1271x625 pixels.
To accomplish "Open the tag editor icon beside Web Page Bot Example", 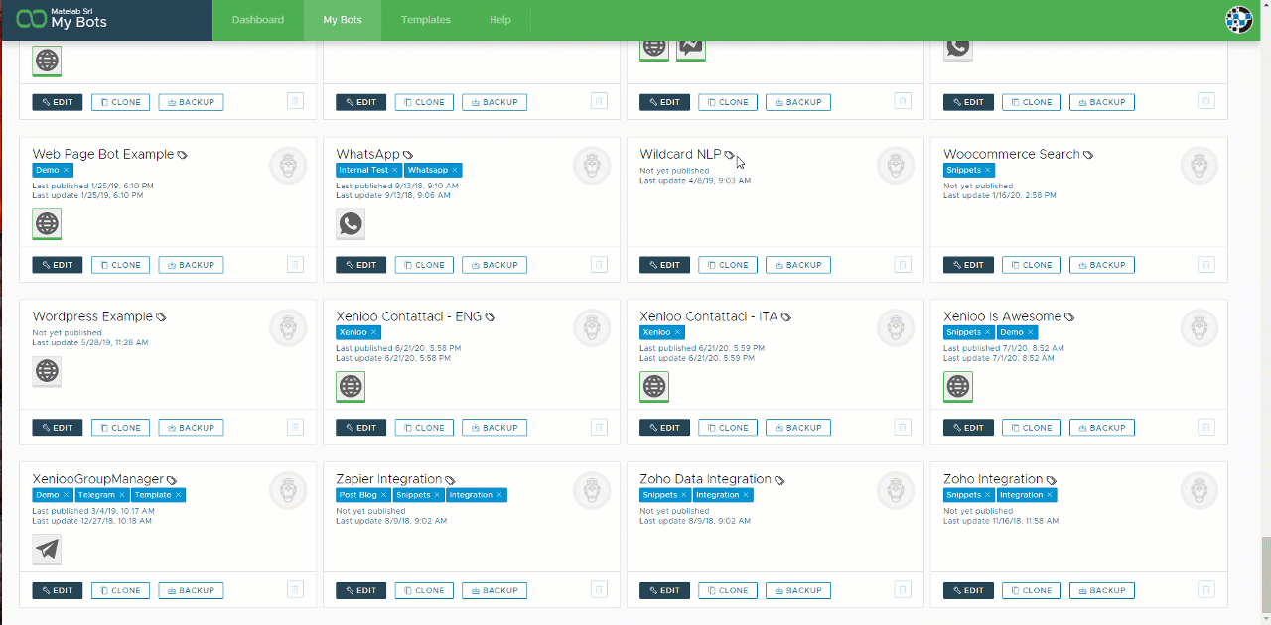I will (x=182, y=155).
